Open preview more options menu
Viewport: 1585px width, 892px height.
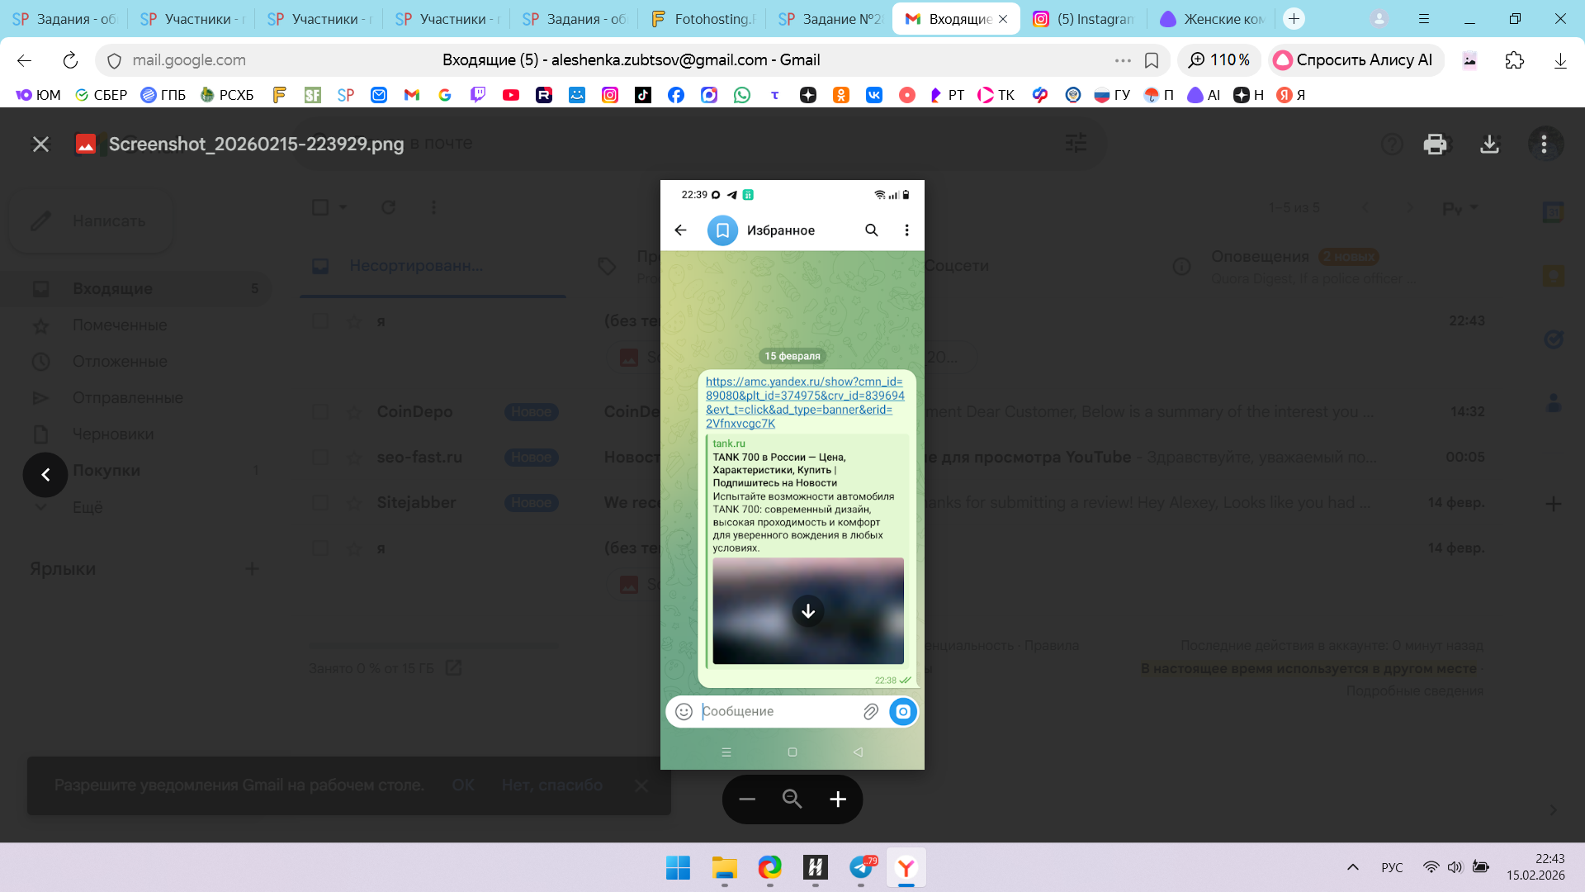(1544, 144)
